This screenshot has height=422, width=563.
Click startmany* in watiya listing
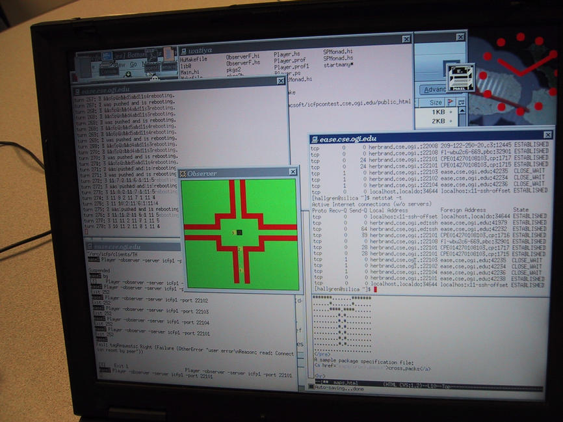pos(338,65)
